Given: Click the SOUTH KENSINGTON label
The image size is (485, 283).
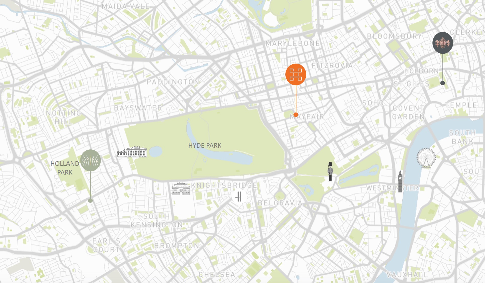Looking at the screenshot, I should point(157,220).
